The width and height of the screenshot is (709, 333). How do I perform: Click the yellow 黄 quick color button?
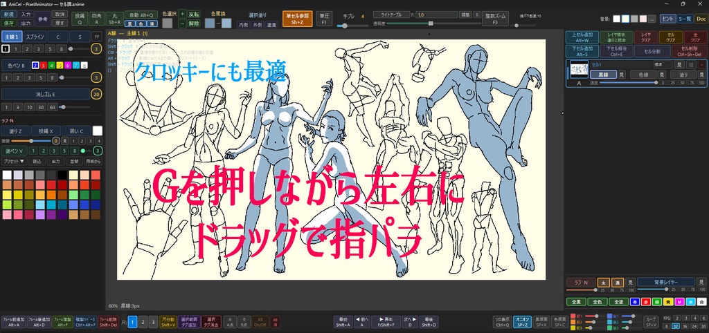point(669,301)
